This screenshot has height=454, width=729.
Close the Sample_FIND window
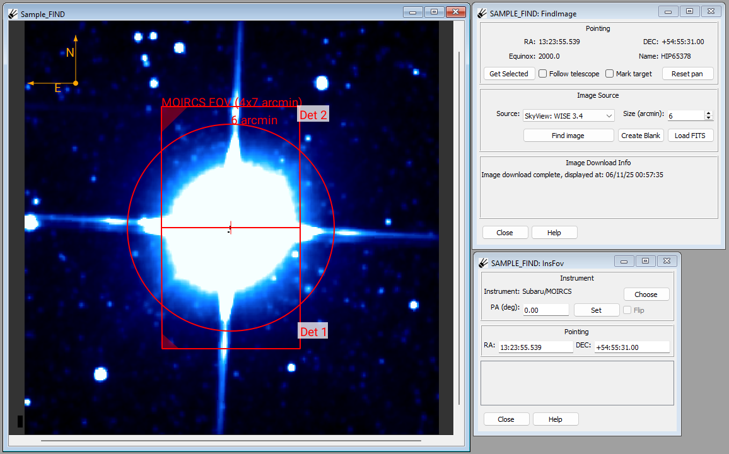point(455,12)
